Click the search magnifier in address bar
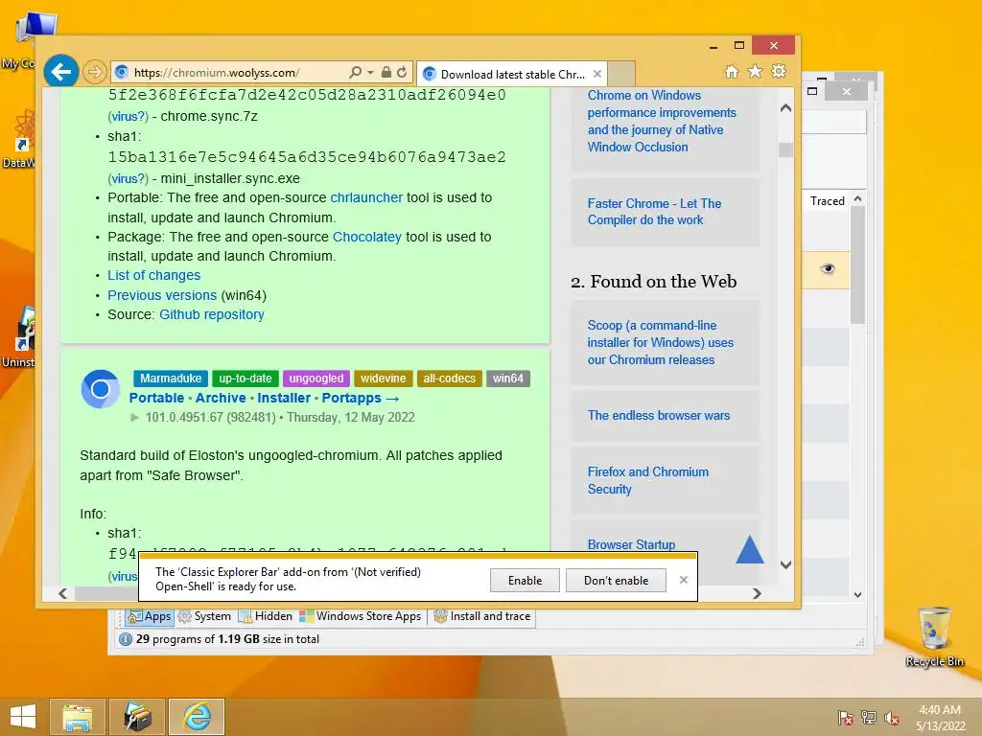 point(355,73)
